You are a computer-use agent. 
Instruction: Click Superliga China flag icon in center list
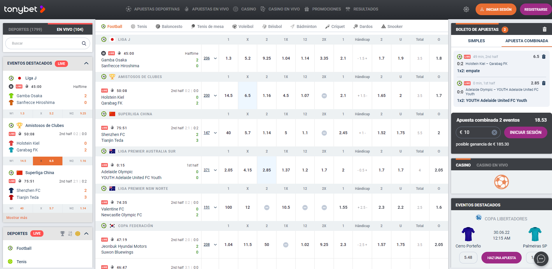click(x=112, y=114)
